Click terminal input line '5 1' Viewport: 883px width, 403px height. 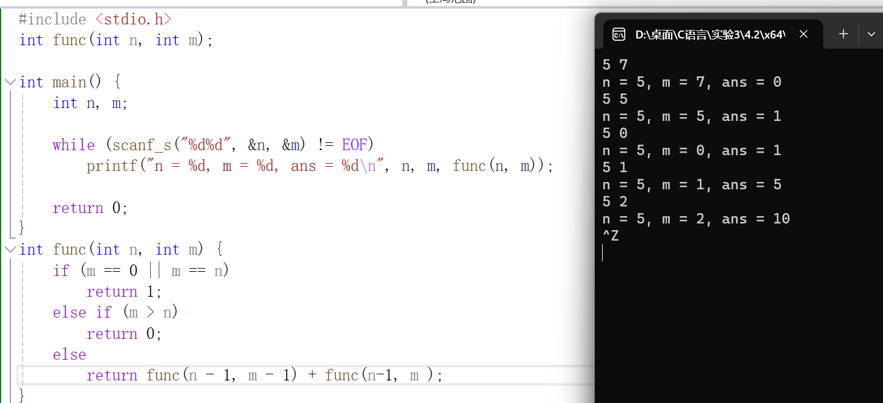pyautogui.click(x=615, y=167)
